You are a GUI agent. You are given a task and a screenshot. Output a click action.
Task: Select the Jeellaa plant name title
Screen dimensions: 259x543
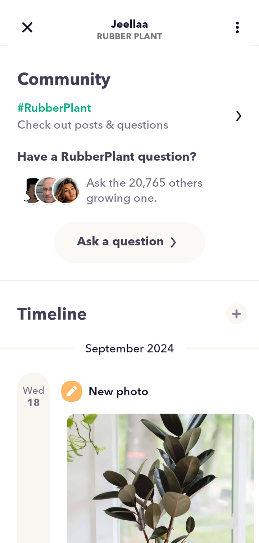(x=129, y=24)
